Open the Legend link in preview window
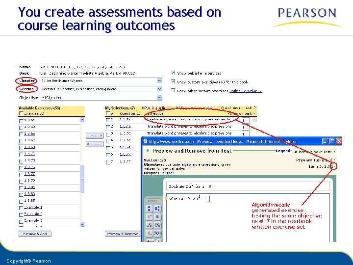 (283, 151)
